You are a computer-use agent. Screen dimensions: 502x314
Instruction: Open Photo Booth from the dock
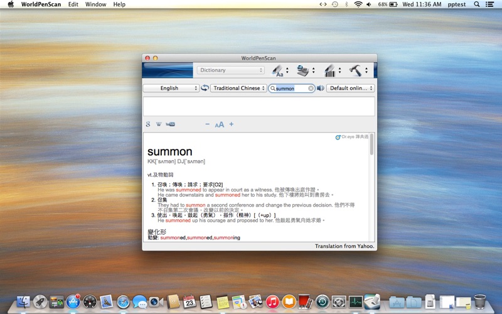(x=306, y=302)
